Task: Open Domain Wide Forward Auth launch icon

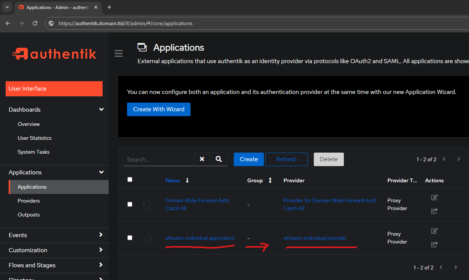Action: pyautogui.click(x=434, y=211)
